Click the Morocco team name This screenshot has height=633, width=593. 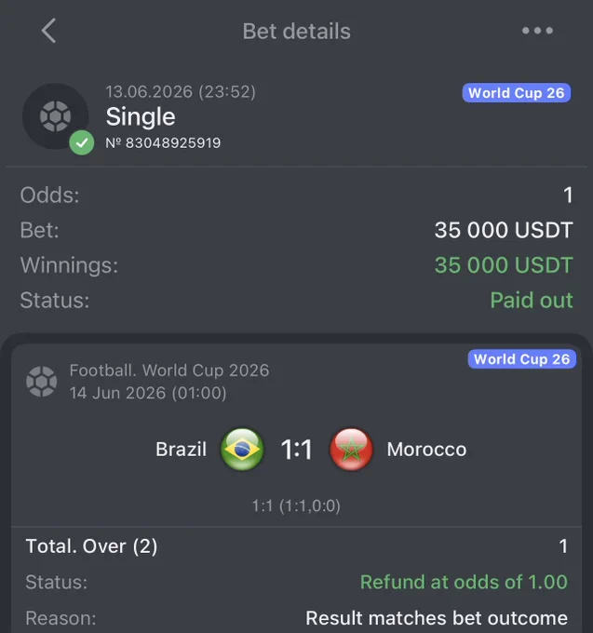pos(426,450)
